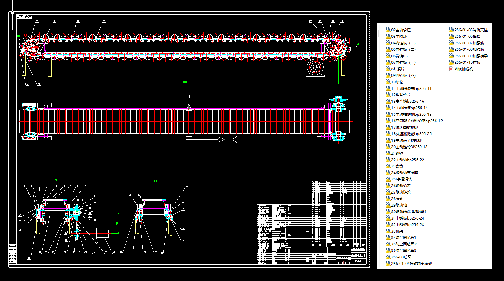Open the 04内链板（一）file name
Image resolution: width=504 pixels, height=281 pixels.
(403, 43)
